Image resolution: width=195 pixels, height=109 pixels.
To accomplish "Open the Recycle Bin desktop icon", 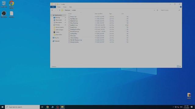I will coord(4,4).
